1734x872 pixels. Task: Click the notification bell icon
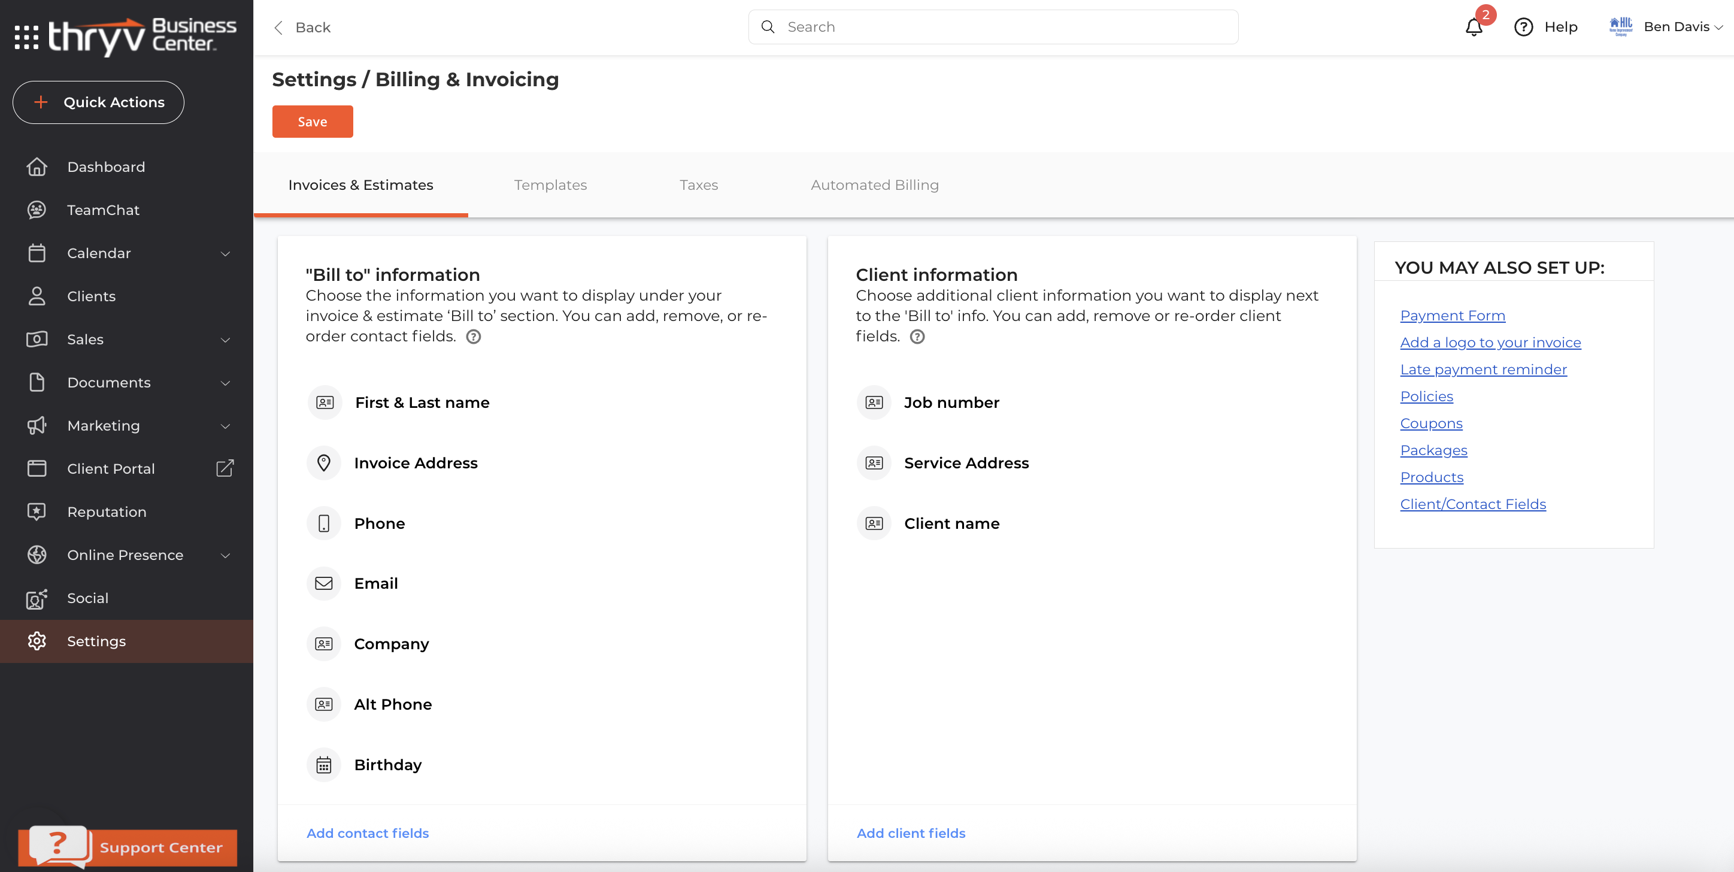click(1474, 27)
